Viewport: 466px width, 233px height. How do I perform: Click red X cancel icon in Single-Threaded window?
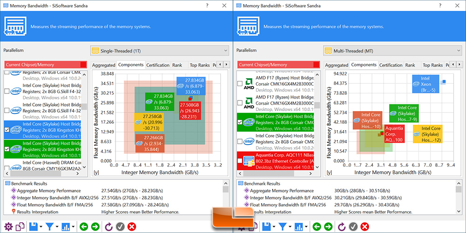click(132, 227)
